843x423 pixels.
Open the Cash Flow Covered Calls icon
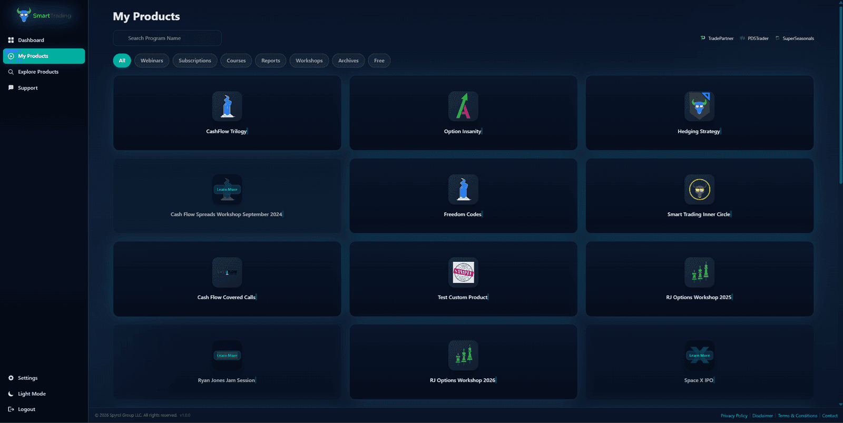[x=227, y=272]
